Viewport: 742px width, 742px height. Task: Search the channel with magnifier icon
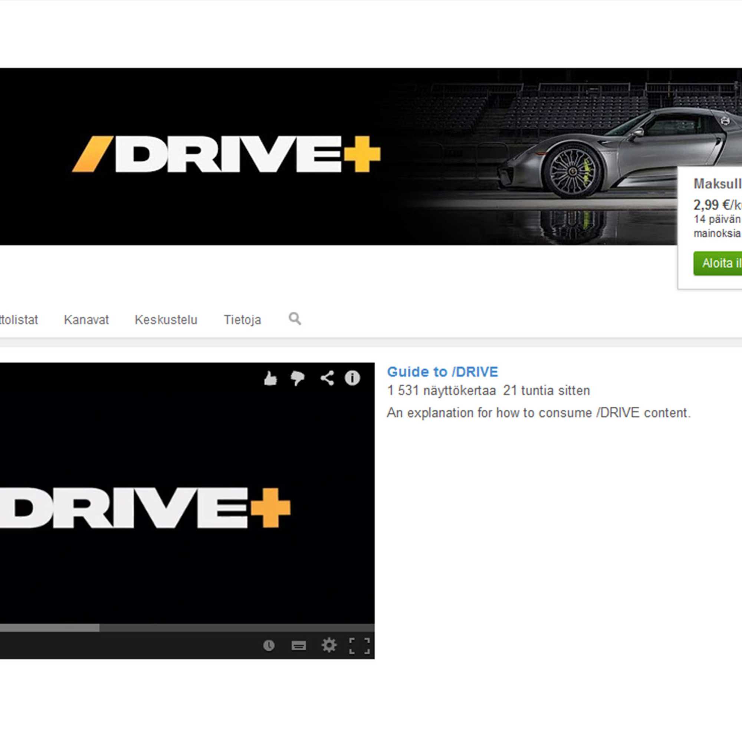295,319
